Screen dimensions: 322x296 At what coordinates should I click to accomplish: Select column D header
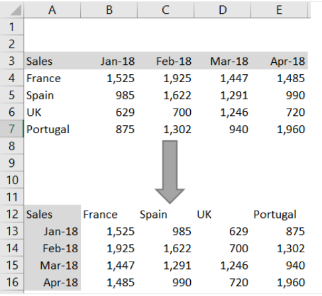pyautogui.click(x=223, y=10)
